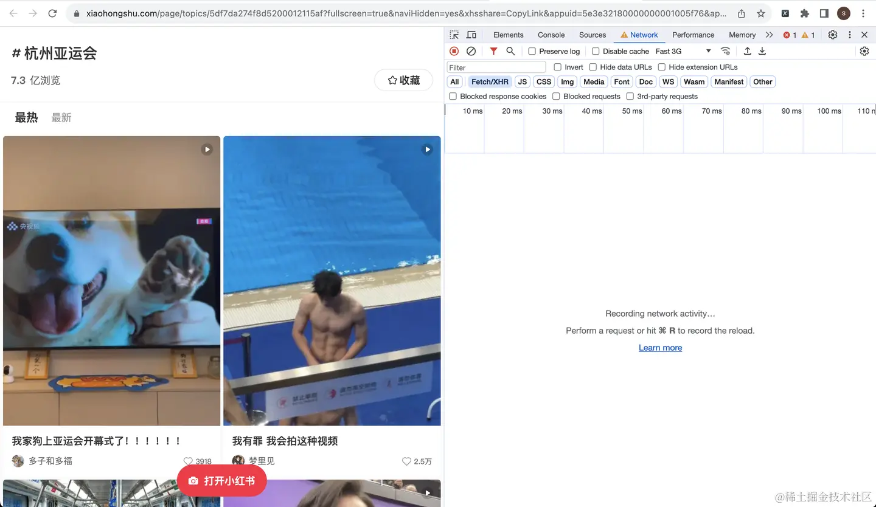Like the post with 2.5万 likes
This screenshot has height=507, width=876.
coord(406,461)
